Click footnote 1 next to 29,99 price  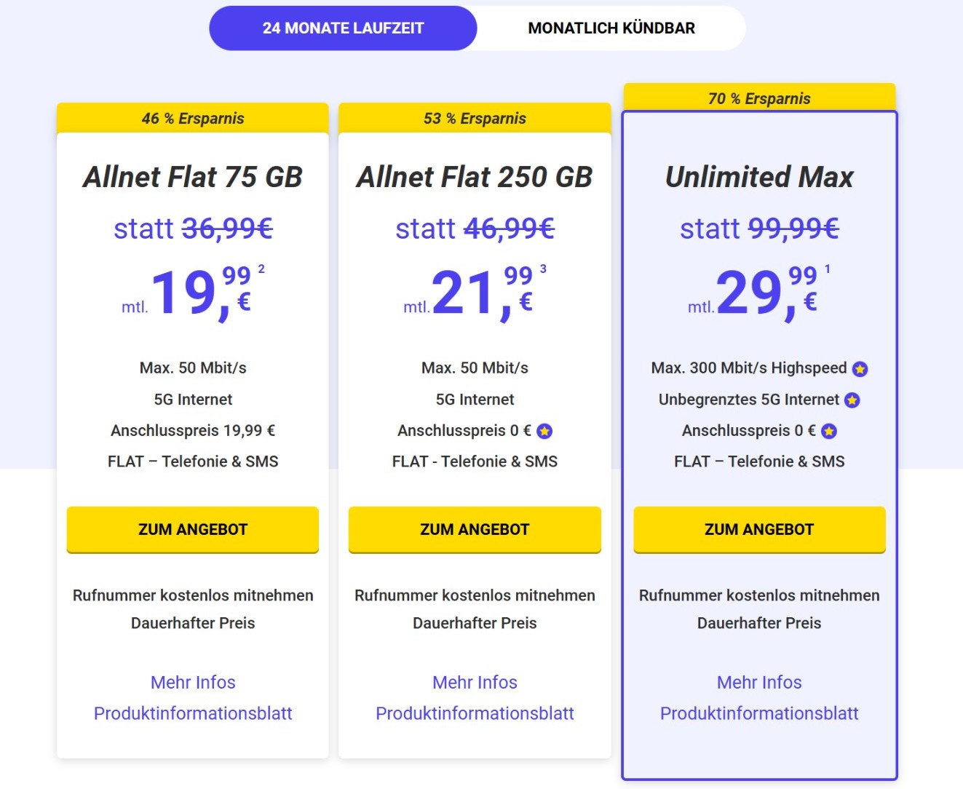(x=827, y=269)
